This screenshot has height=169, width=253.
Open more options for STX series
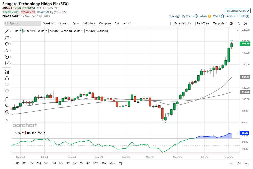tap(20, 31)
